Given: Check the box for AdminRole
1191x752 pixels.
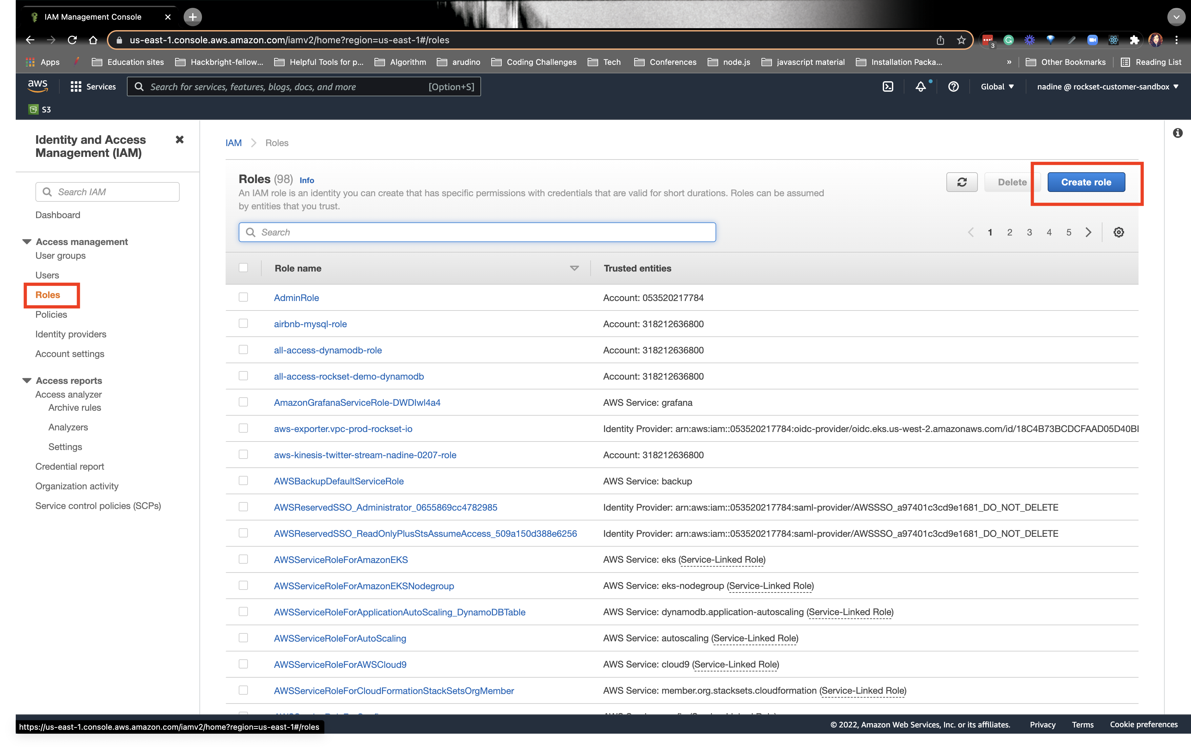Looking at the screenshot, I should [x=243, y=297].
